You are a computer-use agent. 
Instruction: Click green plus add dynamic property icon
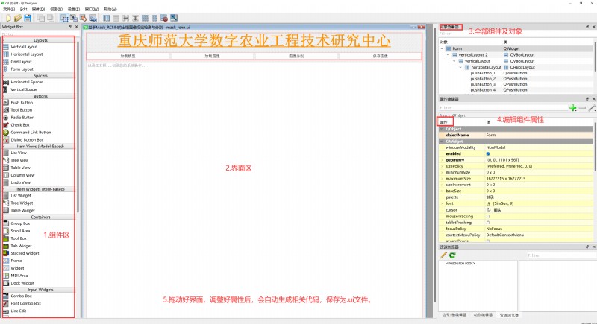(572, 108)
